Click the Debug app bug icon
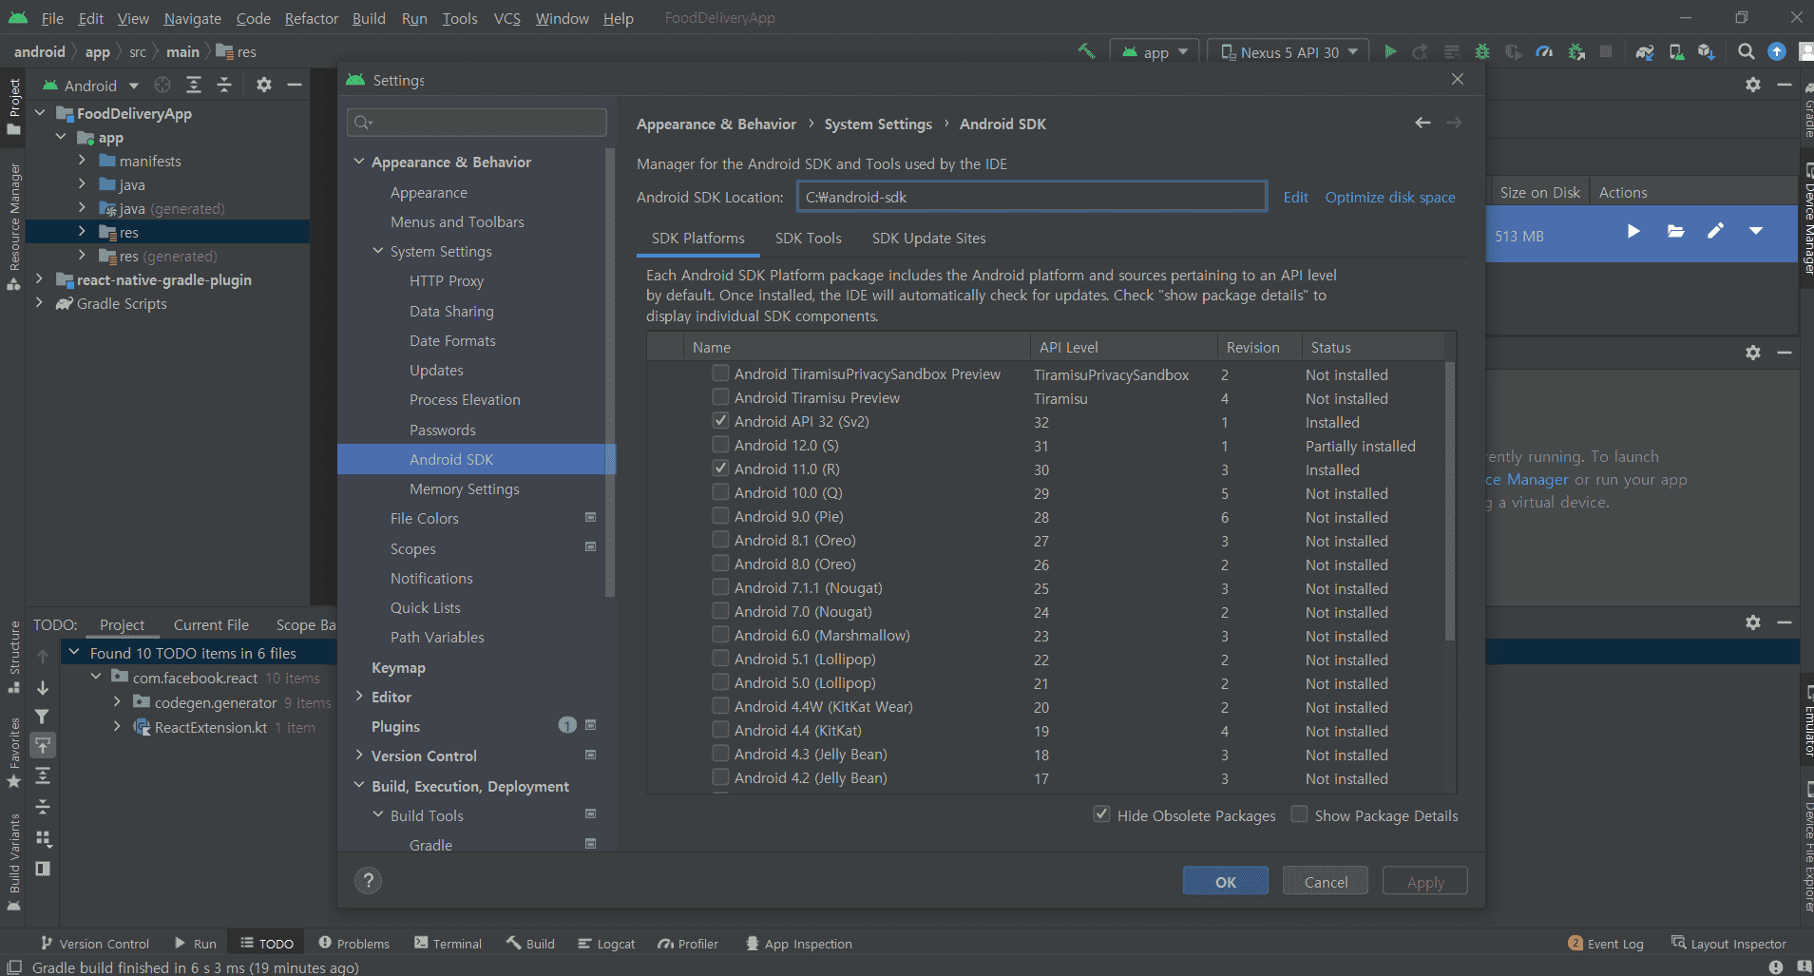Viewport: 1814px width, 976px height. [1482, 51]
